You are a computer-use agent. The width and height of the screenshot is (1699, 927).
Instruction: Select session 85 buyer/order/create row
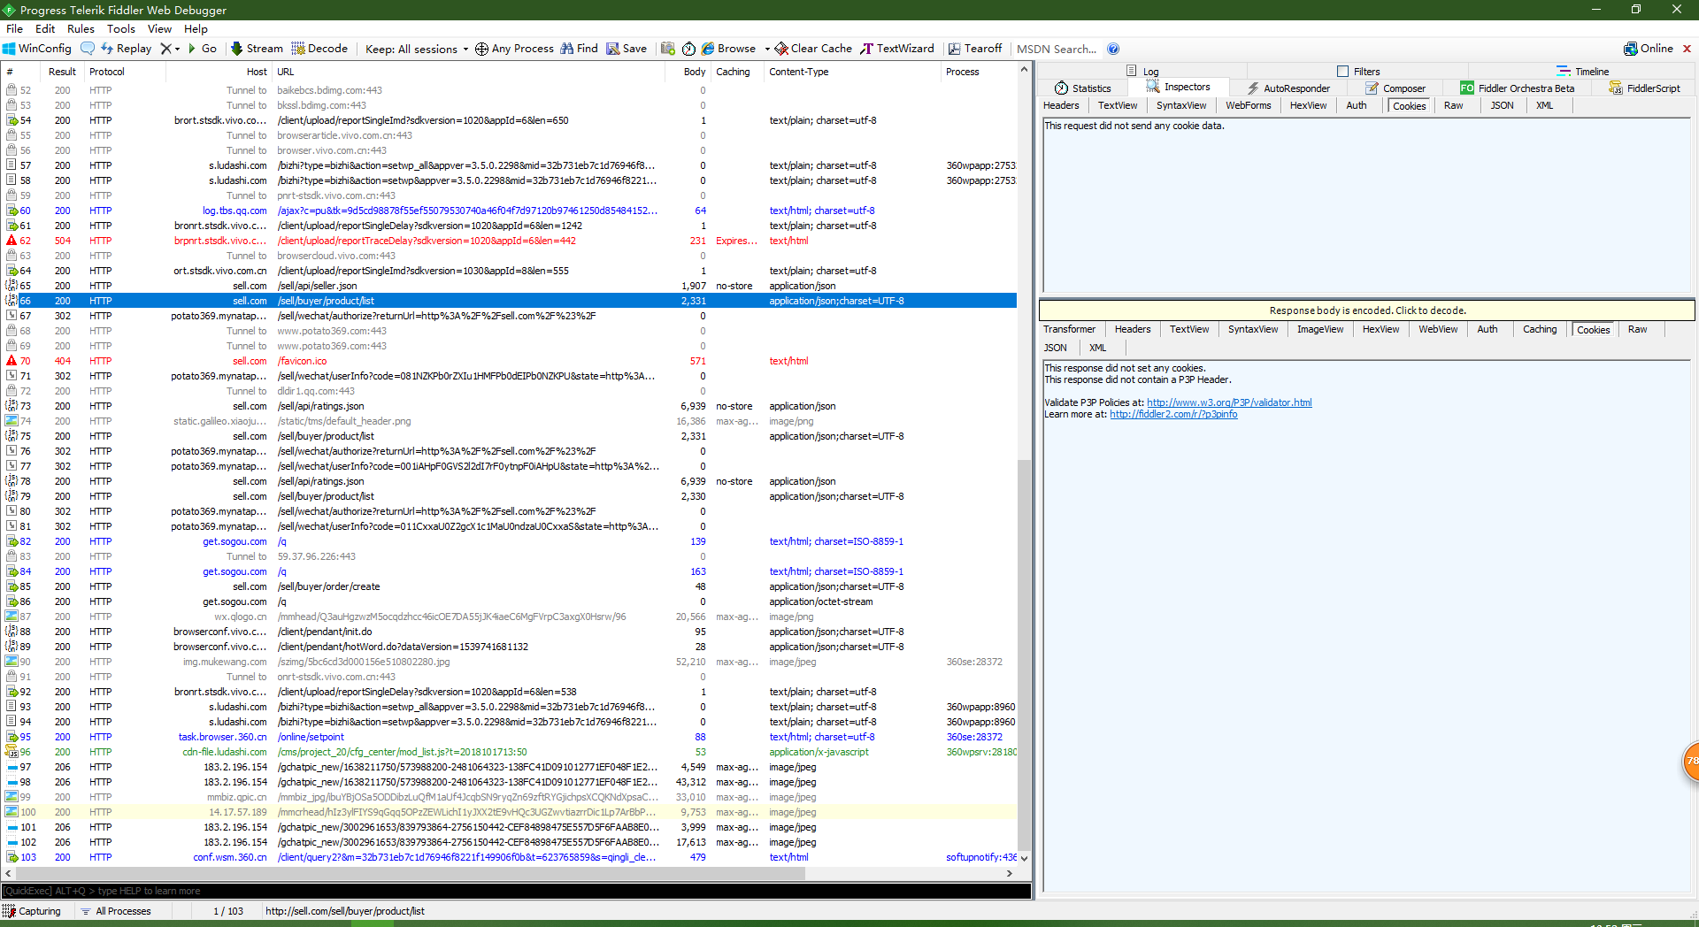tap(510, 586)
